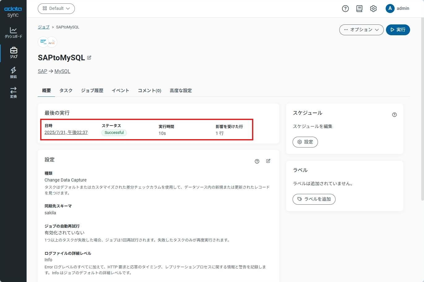The height and width of the screenshot is (282, 424).
Task: Click the ログファイルの詳細レベル label
Action: point(68,253)
